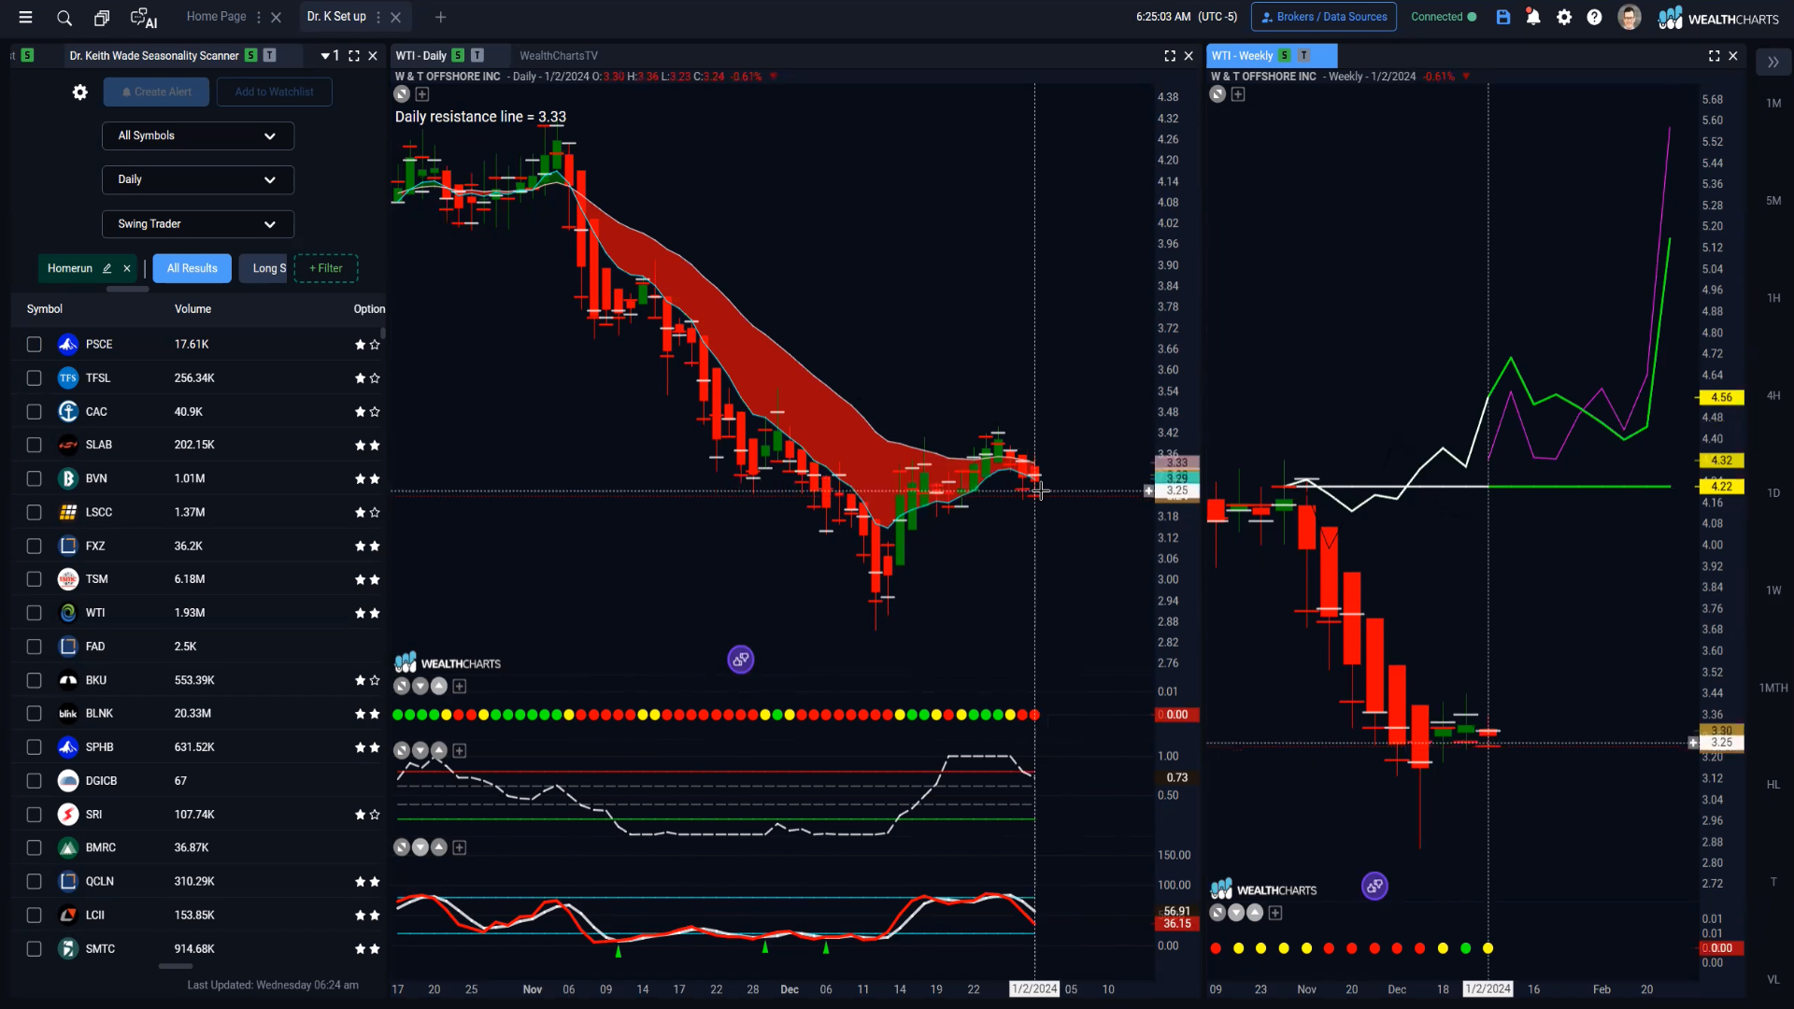
Task: Check the BLNK row checkbox
Action: tap(35, 714)
